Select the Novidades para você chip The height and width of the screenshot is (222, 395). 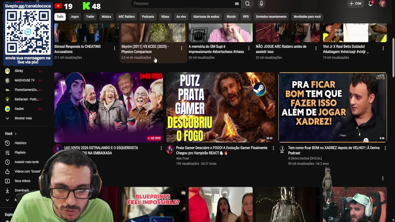pos(307,17)
